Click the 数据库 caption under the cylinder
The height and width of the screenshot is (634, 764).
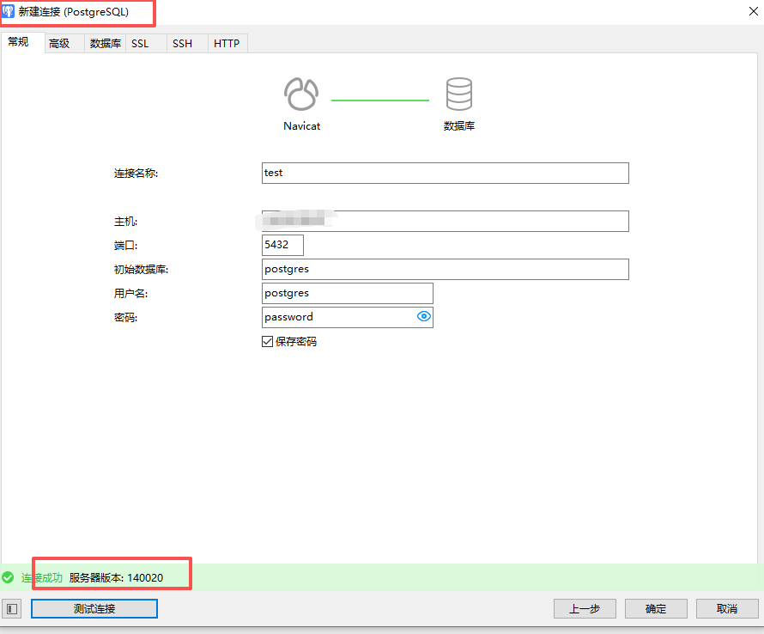459,125
